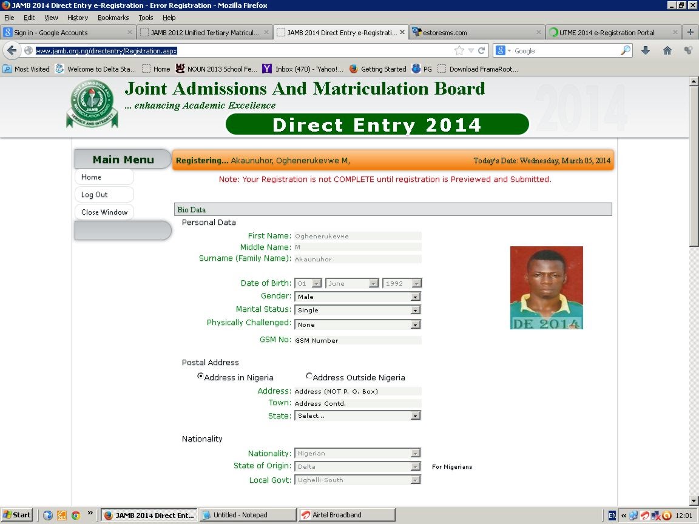Click the JAMB logo emblem
Screen dimensions: 699x524
(x=92, y=104)
